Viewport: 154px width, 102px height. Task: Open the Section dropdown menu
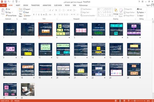(x=27, y=16)
